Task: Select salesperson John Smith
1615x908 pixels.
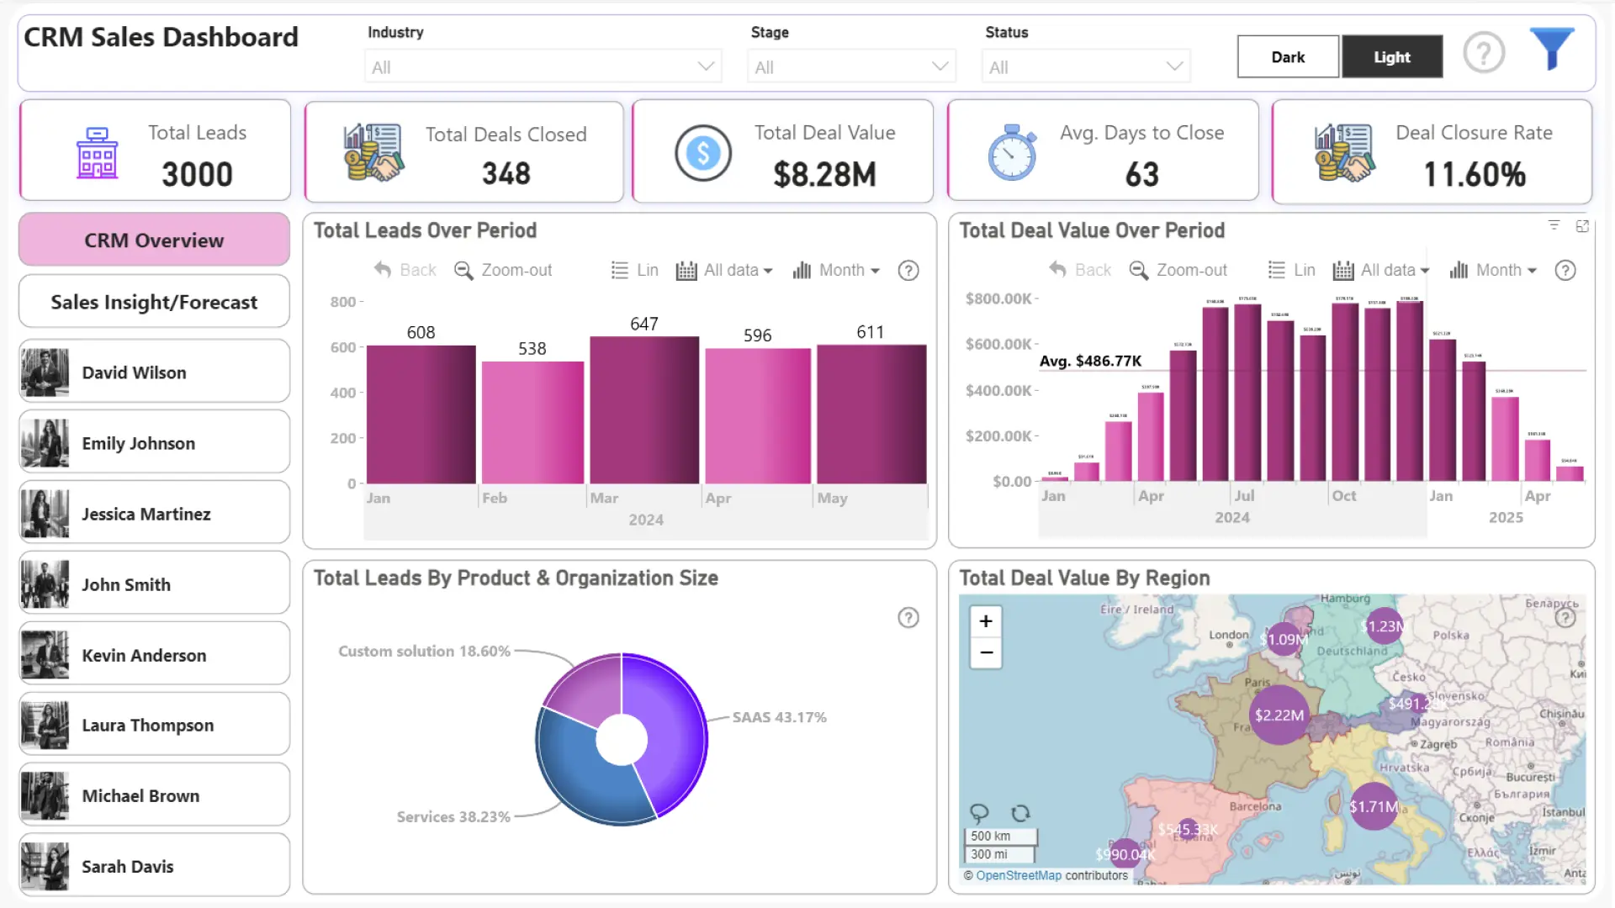Action: (154, 584)
